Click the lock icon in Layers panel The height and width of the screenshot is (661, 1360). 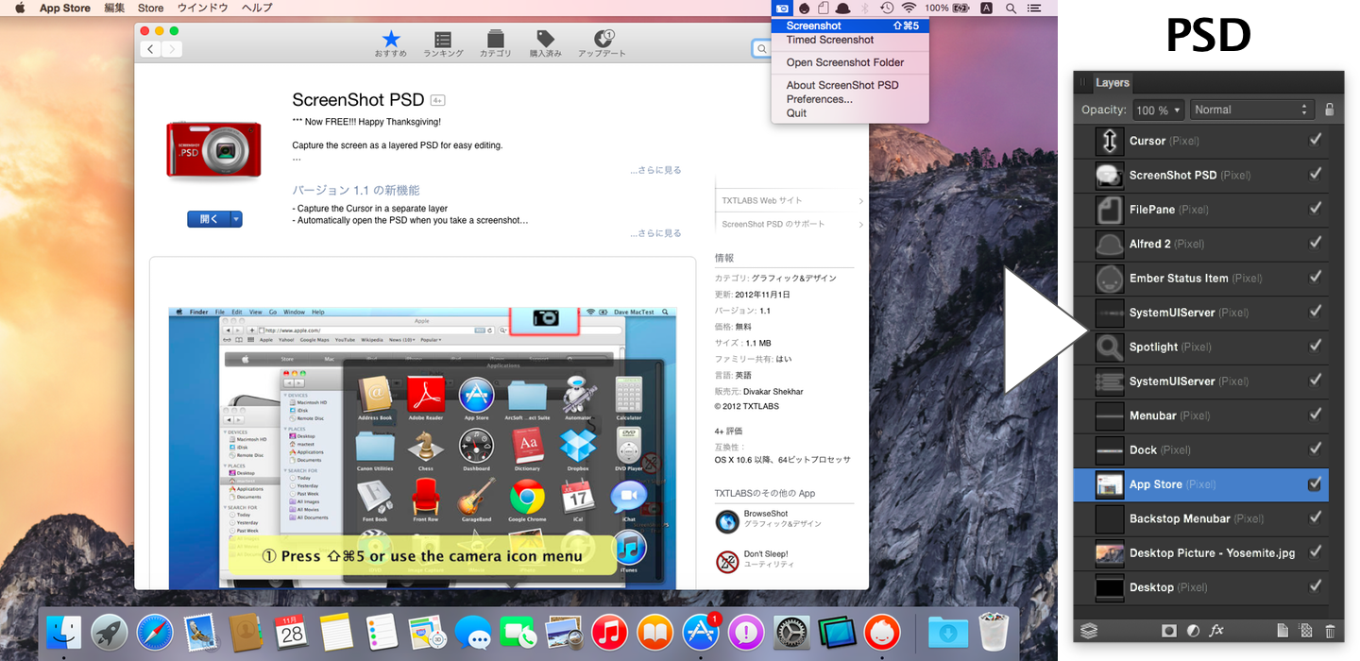coord(1330,110)
